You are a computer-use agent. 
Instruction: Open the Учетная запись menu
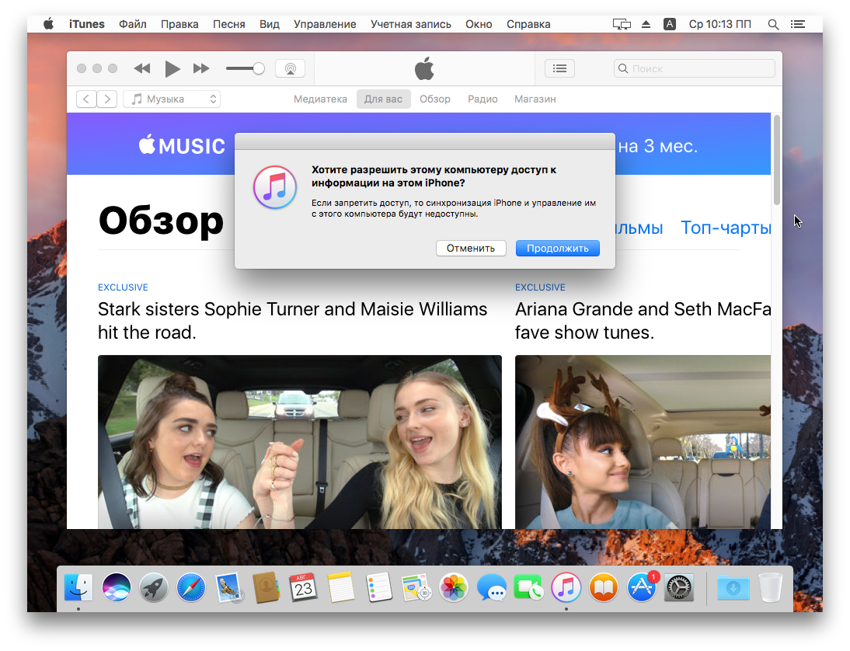click(410, 24)
